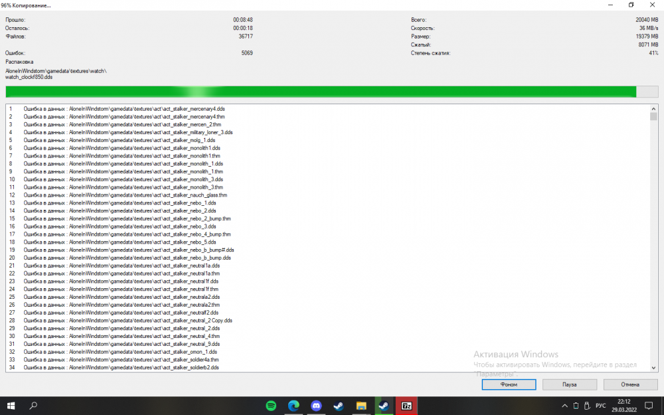The image size is (664, 415).
Task: Click the files count 36717
Action: click(x=246, y=37)
